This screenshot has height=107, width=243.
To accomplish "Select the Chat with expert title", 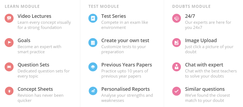I will pyautogui.click(x=204, y=65).
